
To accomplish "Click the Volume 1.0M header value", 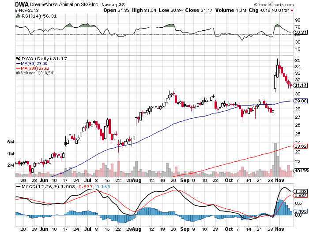I will click(230, 10).
